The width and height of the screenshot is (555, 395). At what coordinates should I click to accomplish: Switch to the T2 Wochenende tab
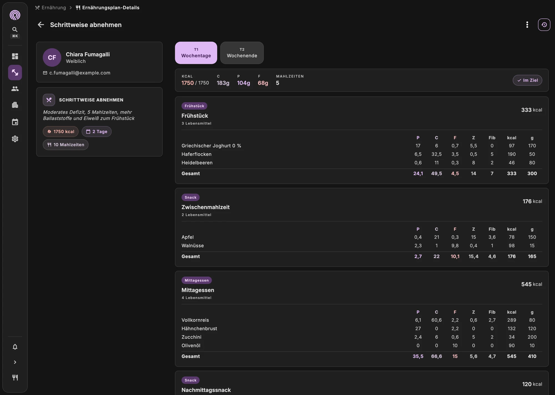(x=242, y=53)
